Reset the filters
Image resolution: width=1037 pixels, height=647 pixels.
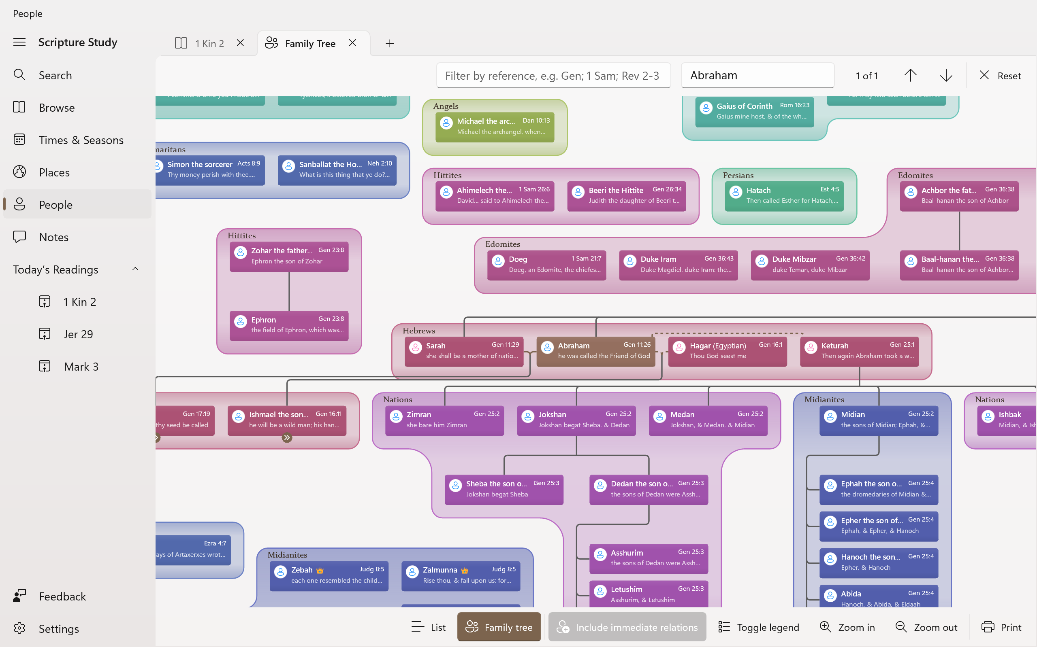pyautogui.click(x=1000, y=76)
